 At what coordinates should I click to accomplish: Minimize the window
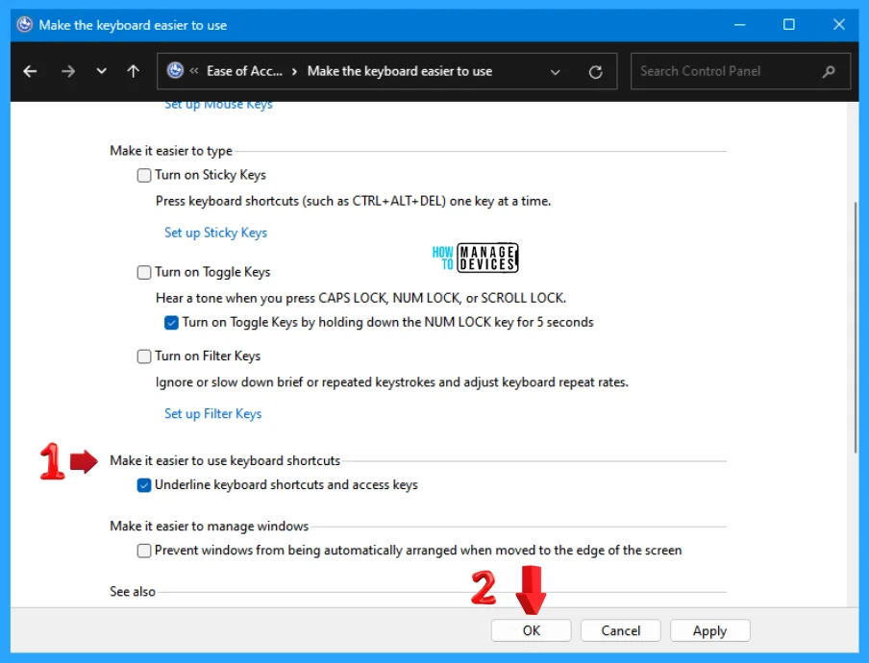point(740,24)
